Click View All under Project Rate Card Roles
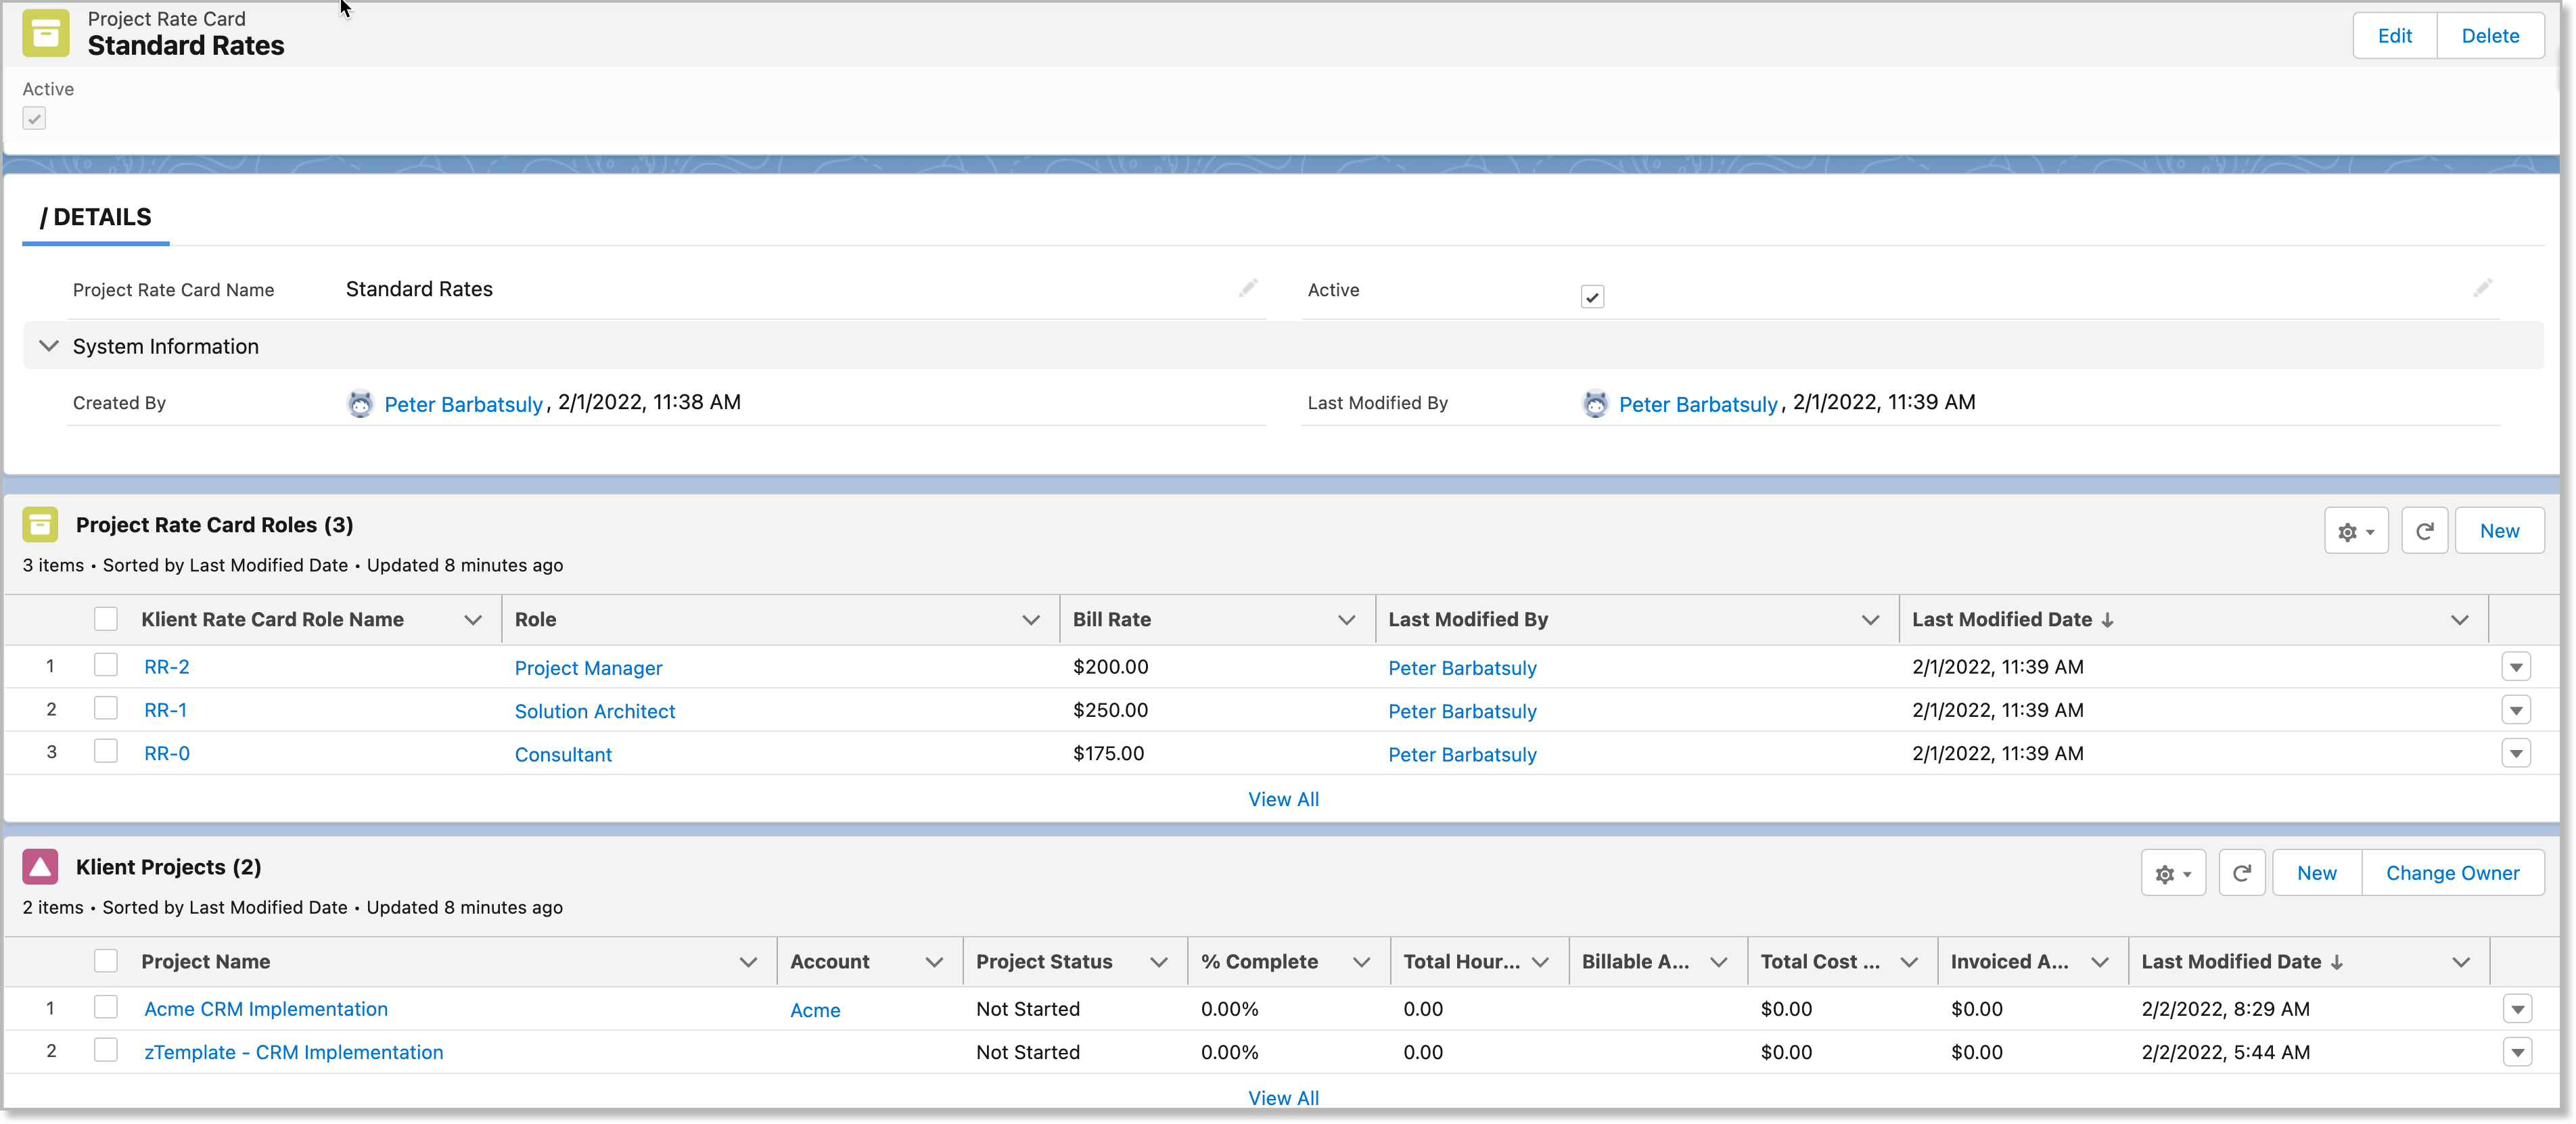The image size is (2576, 1124). click(1282, 799)
